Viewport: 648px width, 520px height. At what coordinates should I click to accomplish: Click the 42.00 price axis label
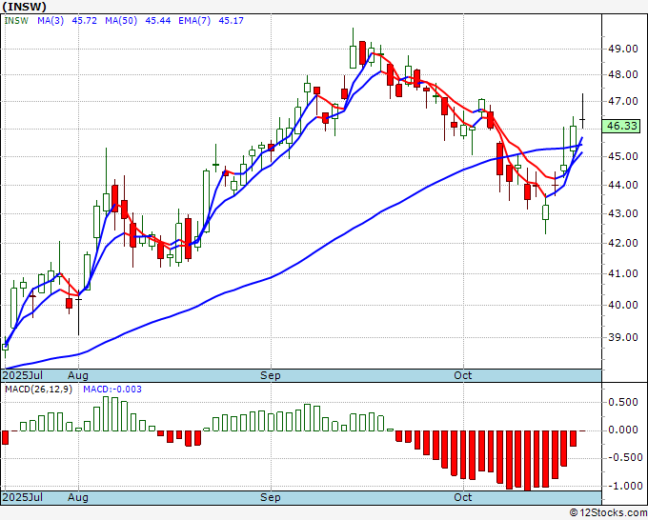point(623,243)
